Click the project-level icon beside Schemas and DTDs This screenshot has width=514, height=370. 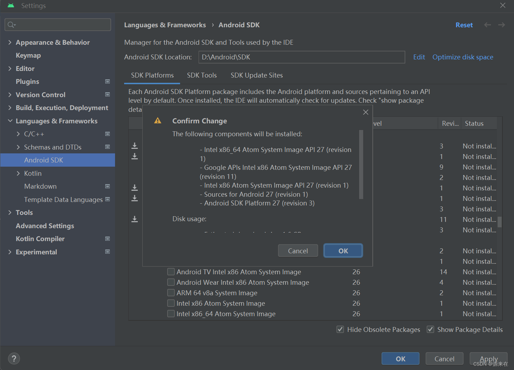108,147
